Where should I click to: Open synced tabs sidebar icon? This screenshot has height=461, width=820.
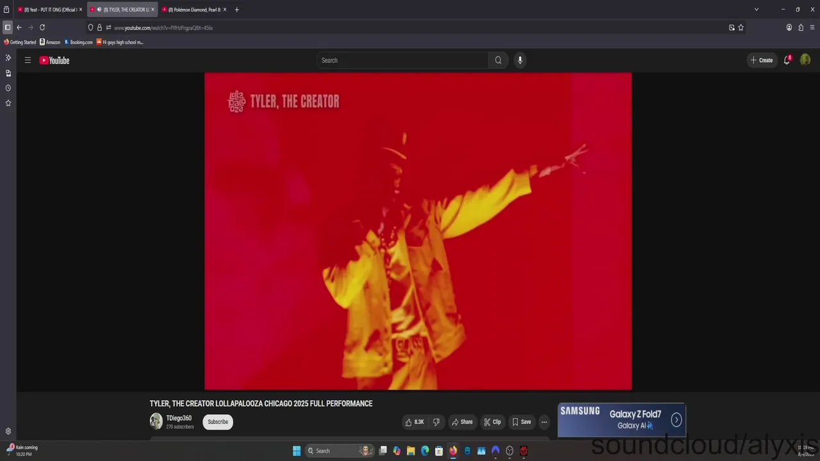click(8, 73)
